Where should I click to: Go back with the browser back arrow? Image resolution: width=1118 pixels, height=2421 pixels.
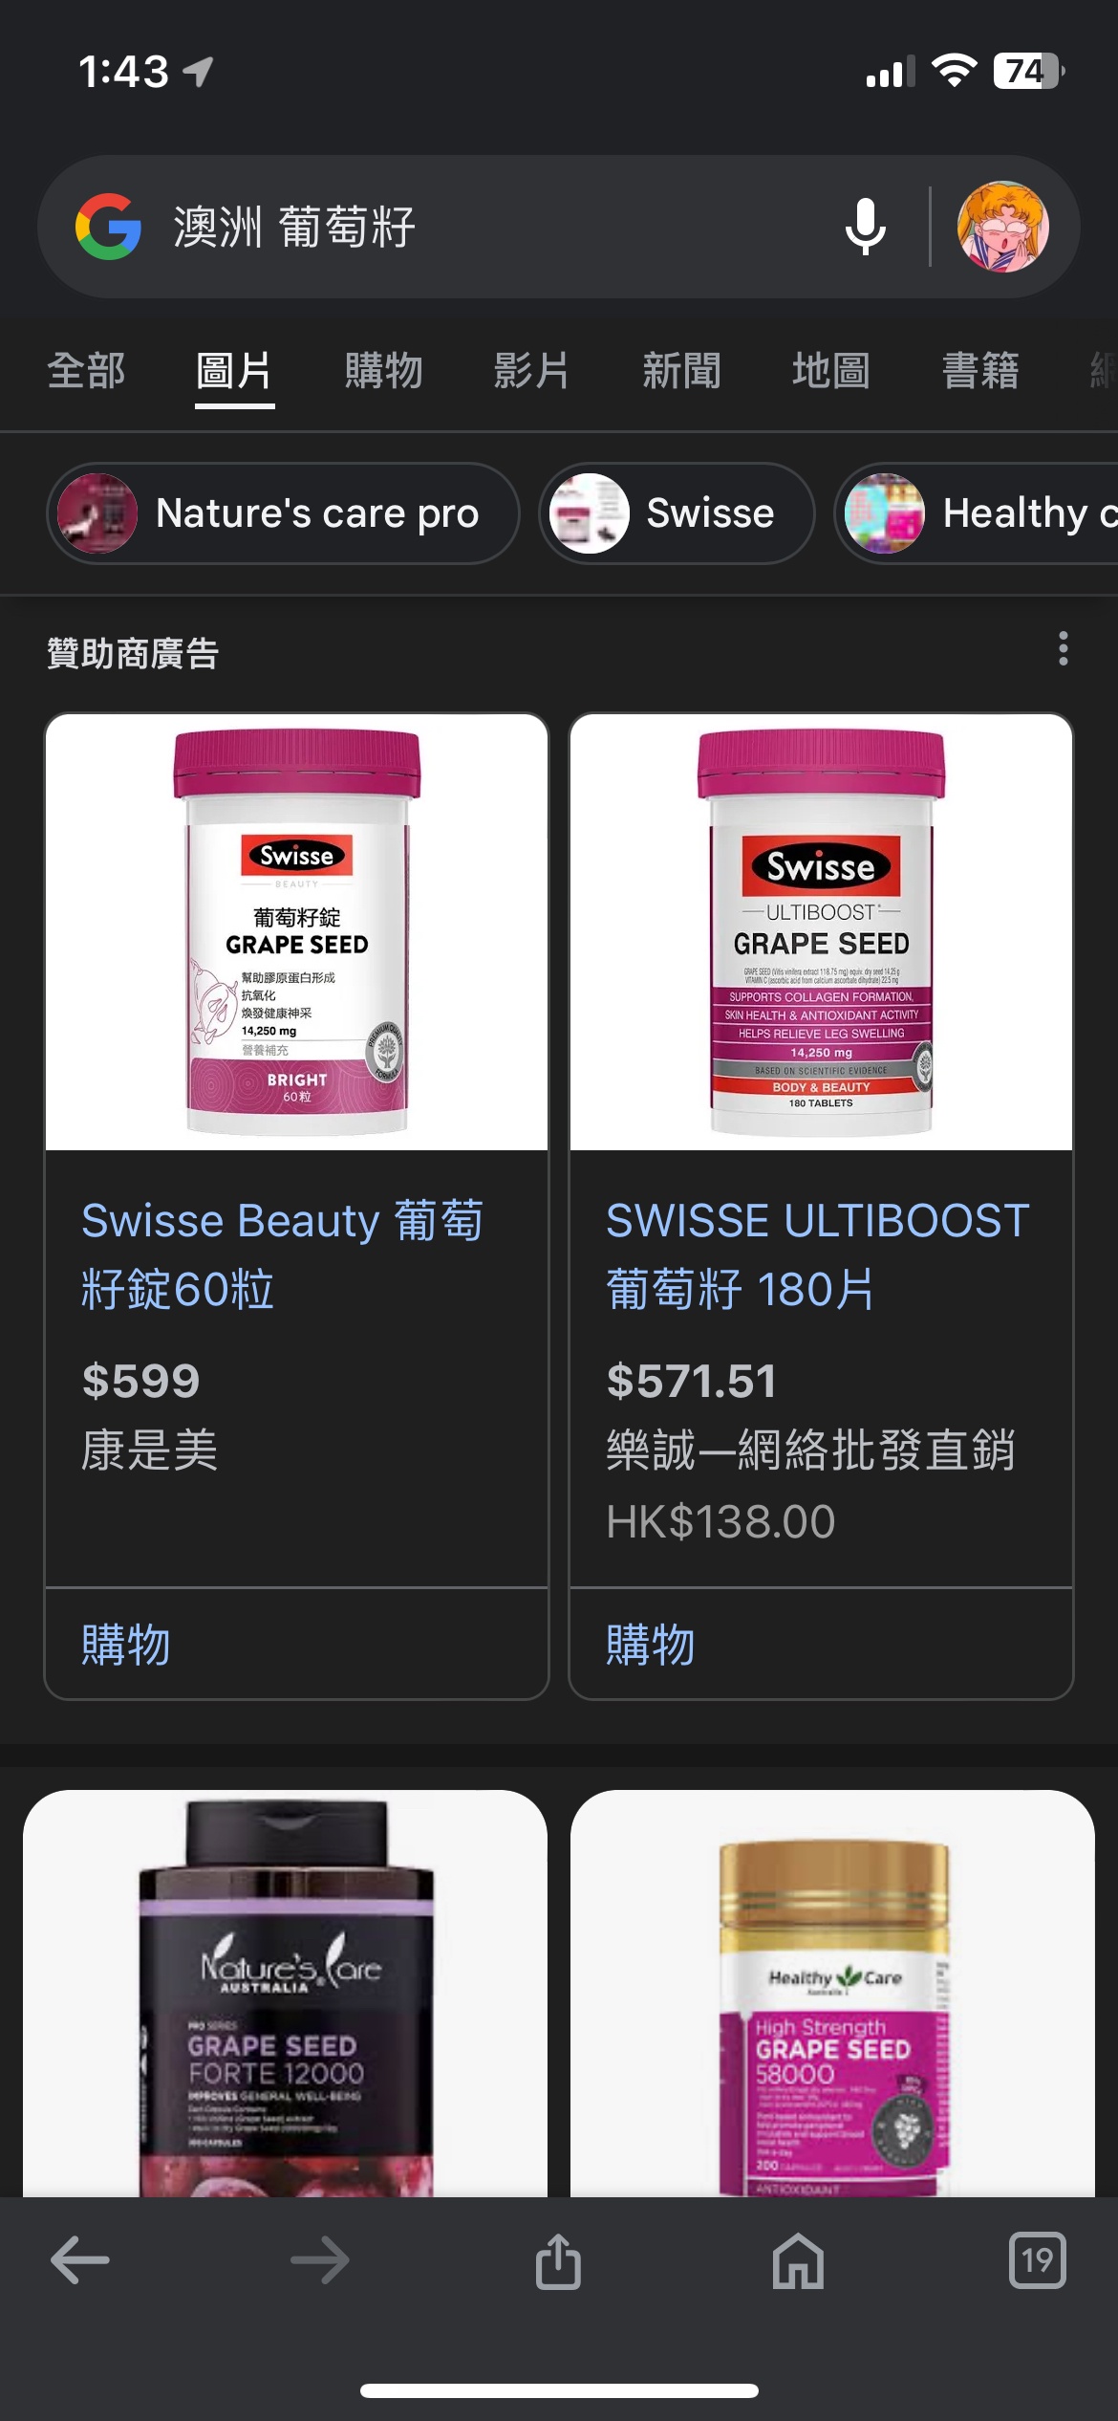(80, 2260)
